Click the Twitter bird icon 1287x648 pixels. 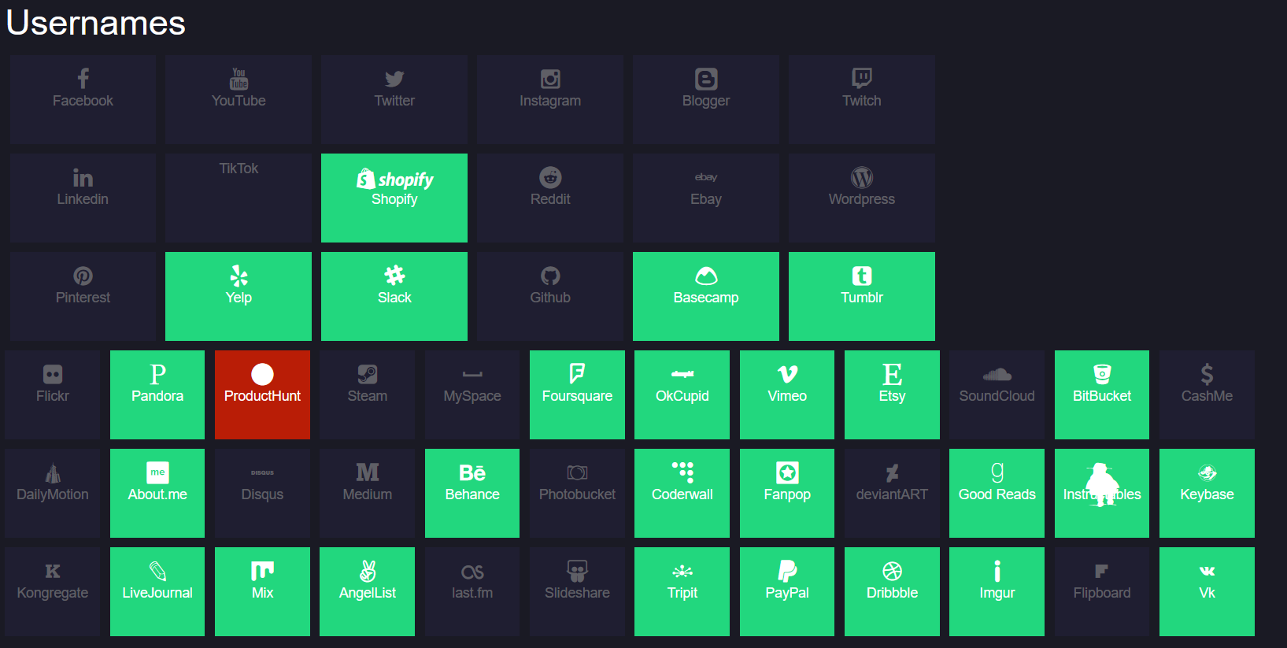point(394,79)
